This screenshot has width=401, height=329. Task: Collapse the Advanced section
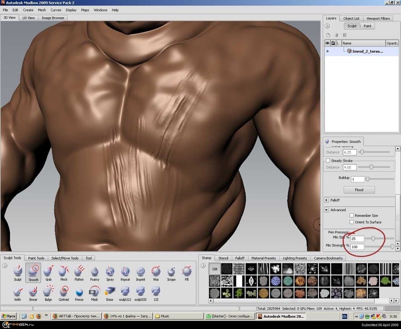point(327,210)
